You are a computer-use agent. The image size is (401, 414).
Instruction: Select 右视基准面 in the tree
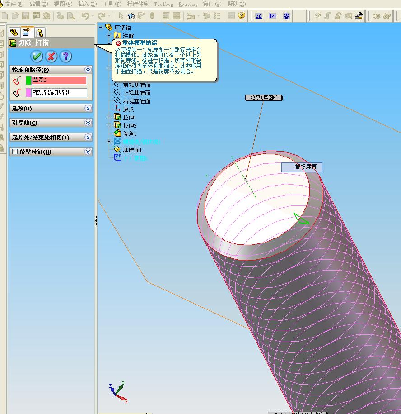click(x=136, y=101)
